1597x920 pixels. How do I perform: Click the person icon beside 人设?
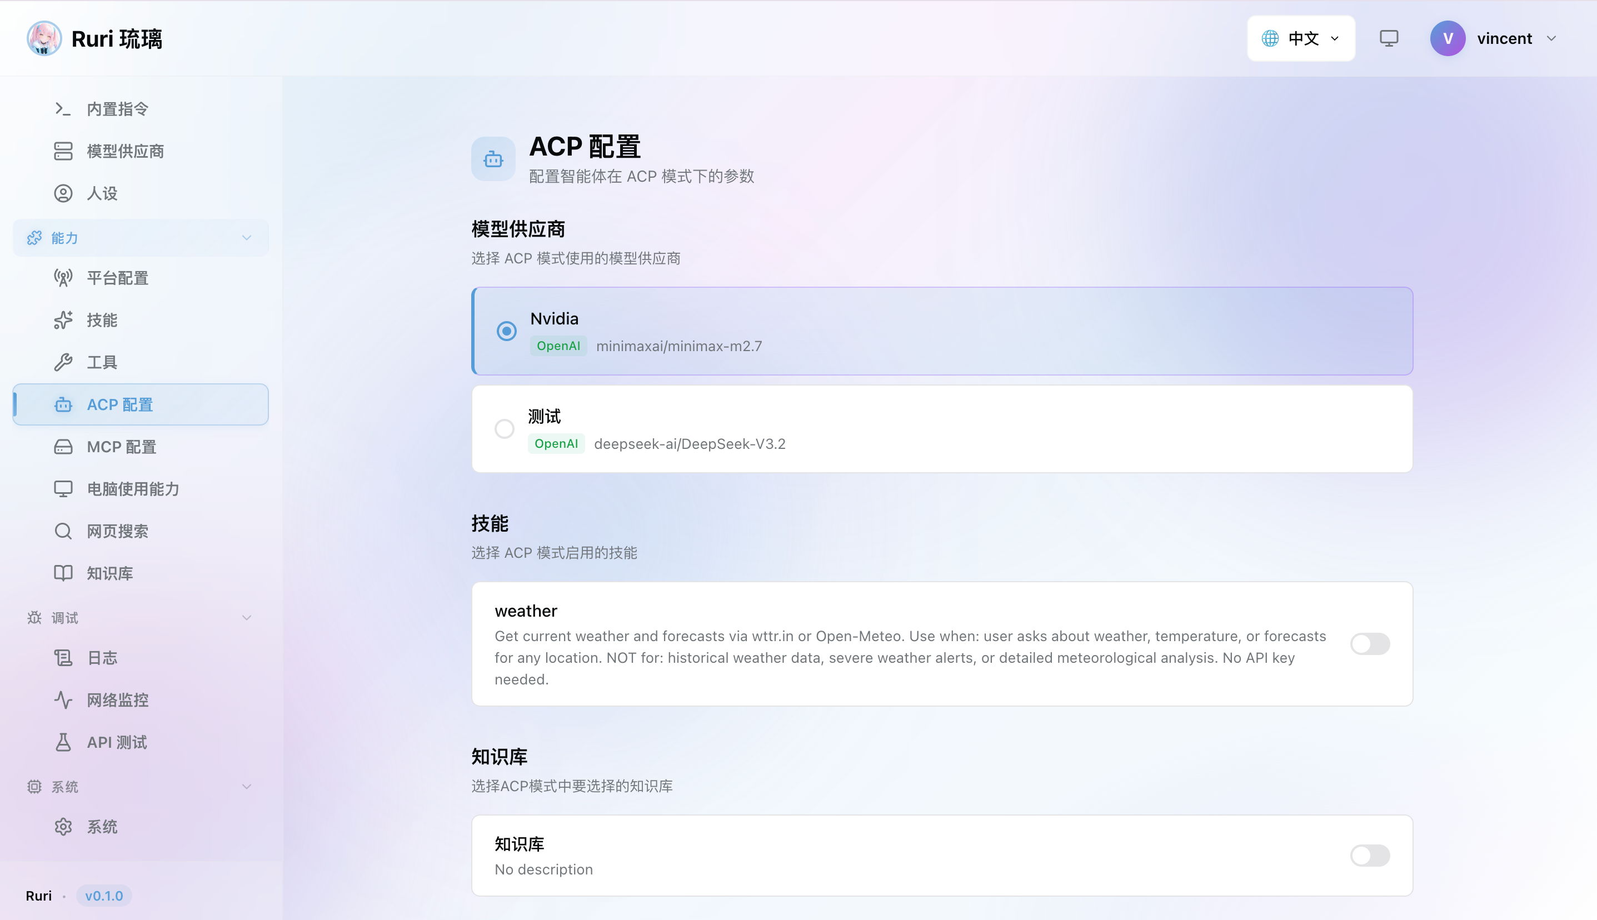point(63,193)
